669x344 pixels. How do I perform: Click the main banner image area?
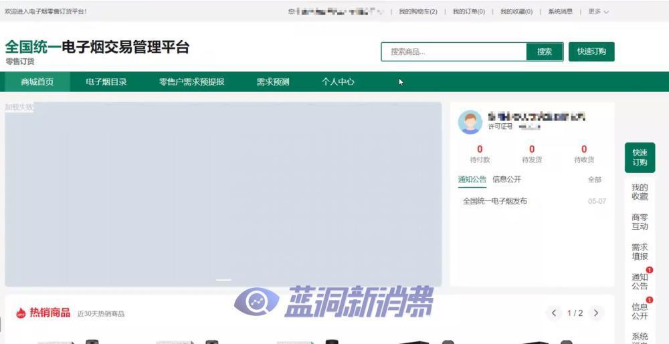[x=223, y=194]
